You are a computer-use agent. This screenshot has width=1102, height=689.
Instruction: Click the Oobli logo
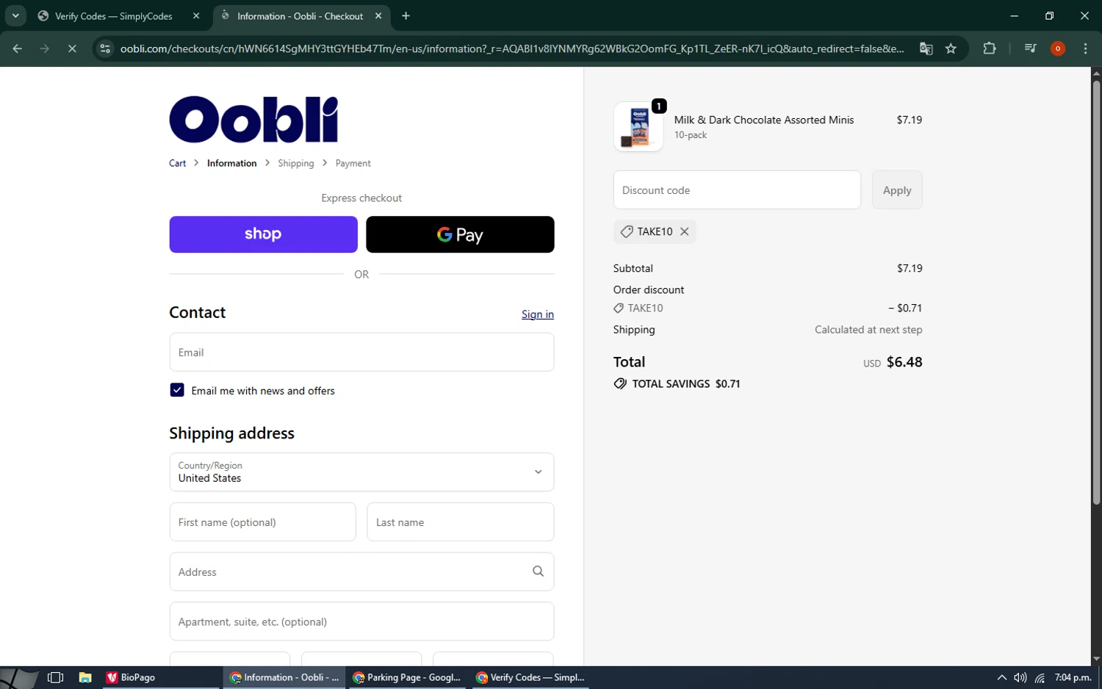click(x=253, y=119)
